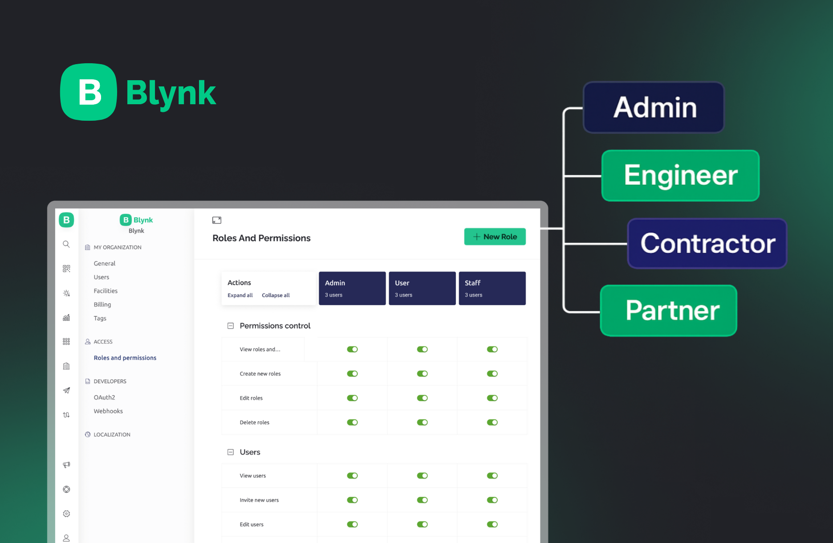833x543 pixels.
Task: Open Billing menu item
Action: pyautogui.click(x=102, y=305)
